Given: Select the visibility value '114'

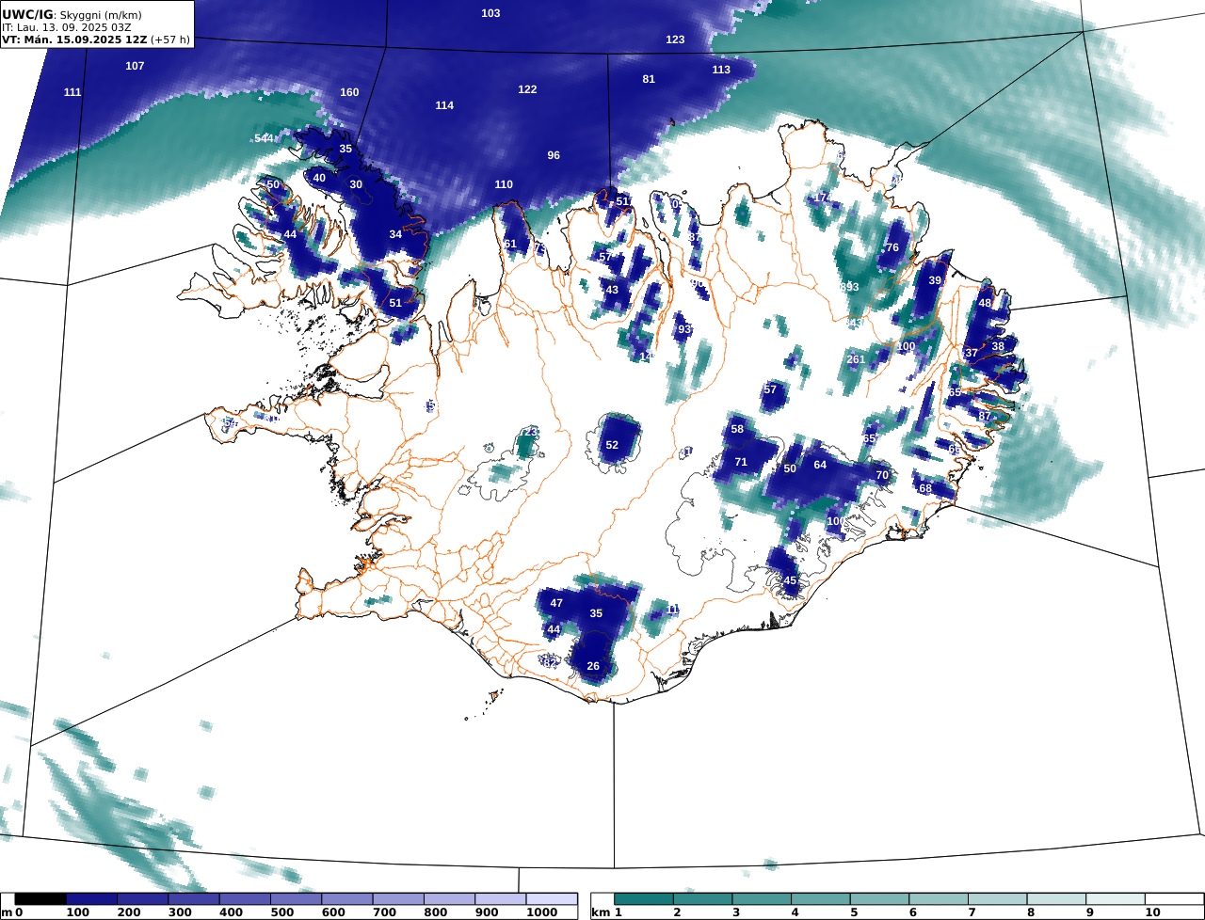Looking at the screenshot, I should pos(444,105).
